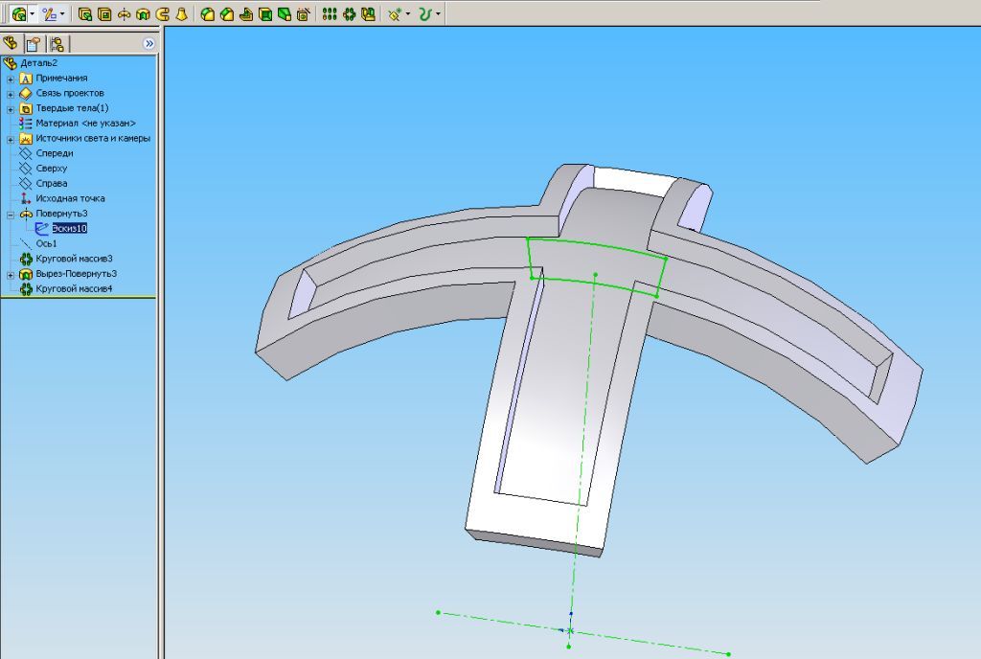Collapse the Повернуть3 feature node
Screen dimensions: 981x659
tap(11, 214)
